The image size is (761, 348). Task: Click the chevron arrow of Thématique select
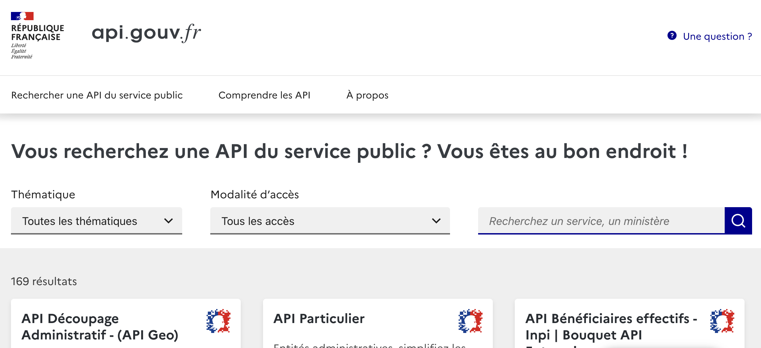pos(169,221)
